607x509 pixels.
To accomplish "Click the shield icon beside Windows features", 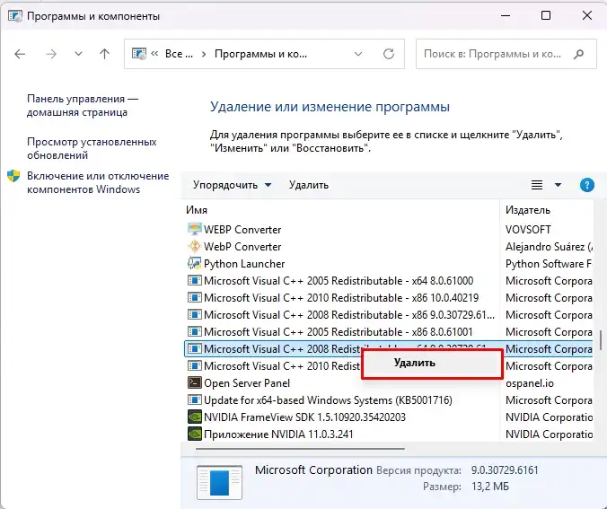I will coord(13,176).
